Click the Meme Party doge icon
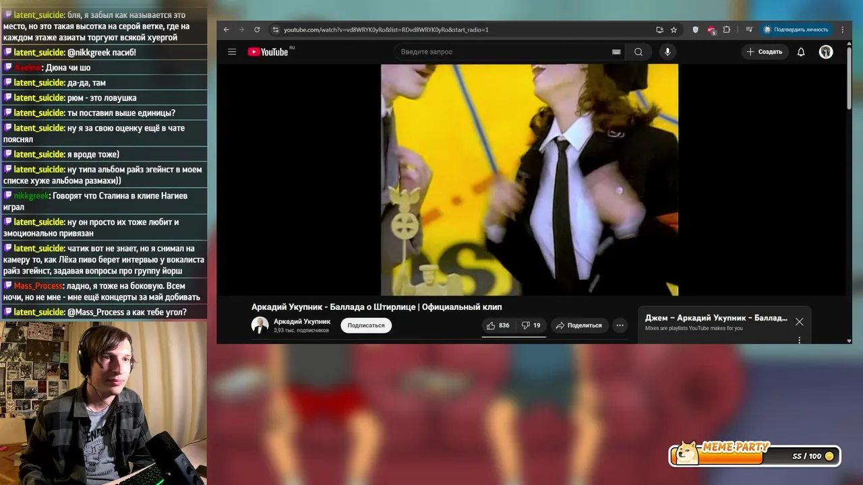This screenshot has height=485, width=863. point(687,453)
